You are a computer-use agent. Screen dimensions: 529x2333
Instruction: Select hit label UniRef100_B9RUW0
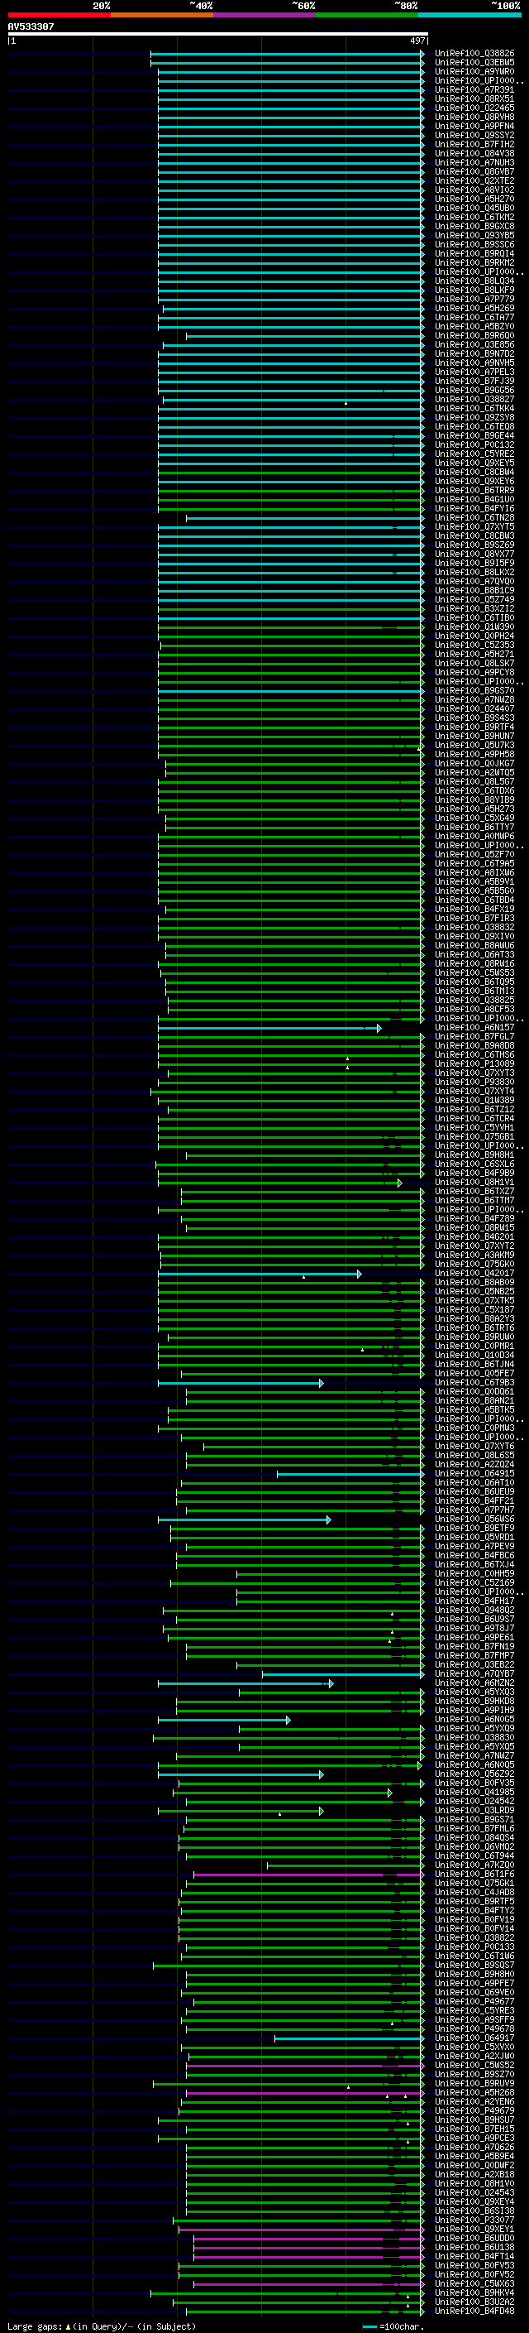(474, 1337)
